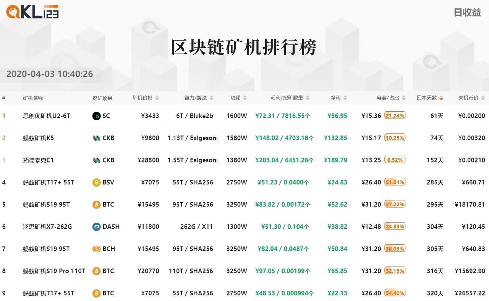
Task: Click net profit ¥22.13
Action: pyautogui.click(x=337, y=293)
